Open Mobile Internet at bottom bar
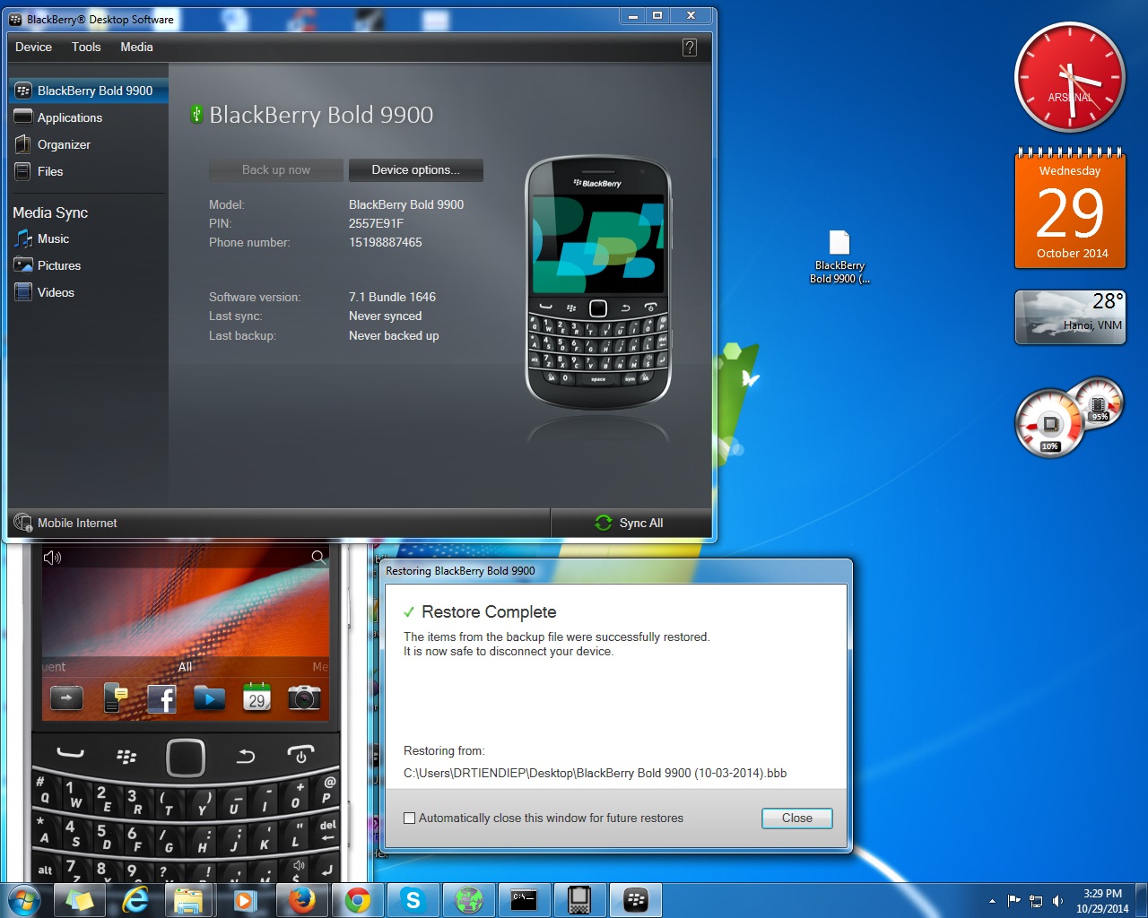 click(66, 523)
